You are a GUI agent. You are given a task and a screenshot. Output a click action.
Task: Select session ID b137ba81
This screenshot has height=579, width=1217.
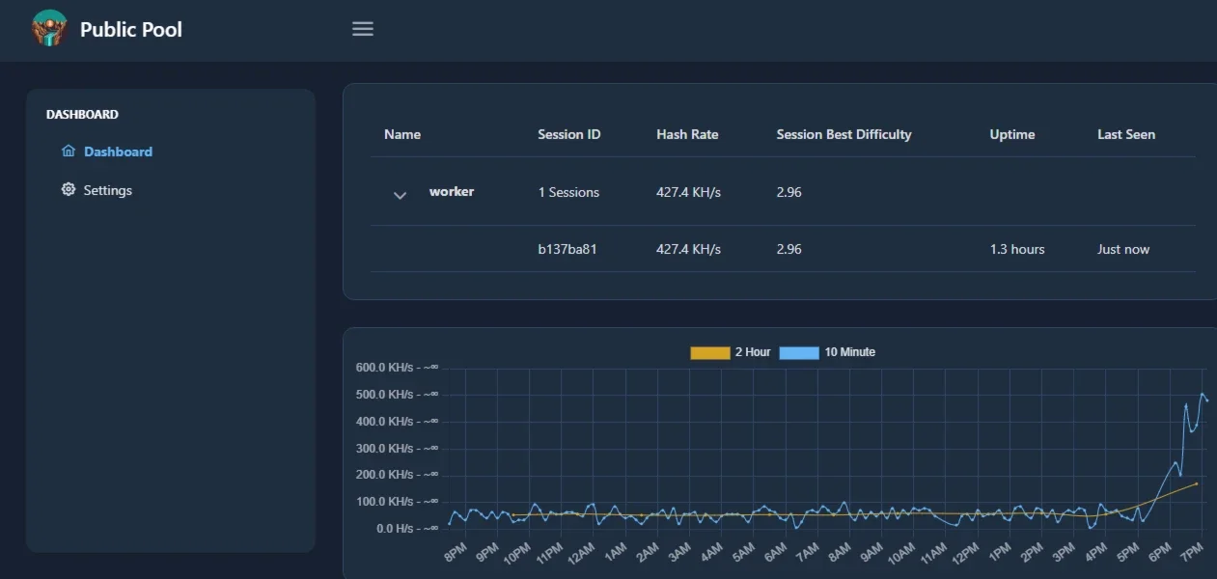[x=567, y=249]
